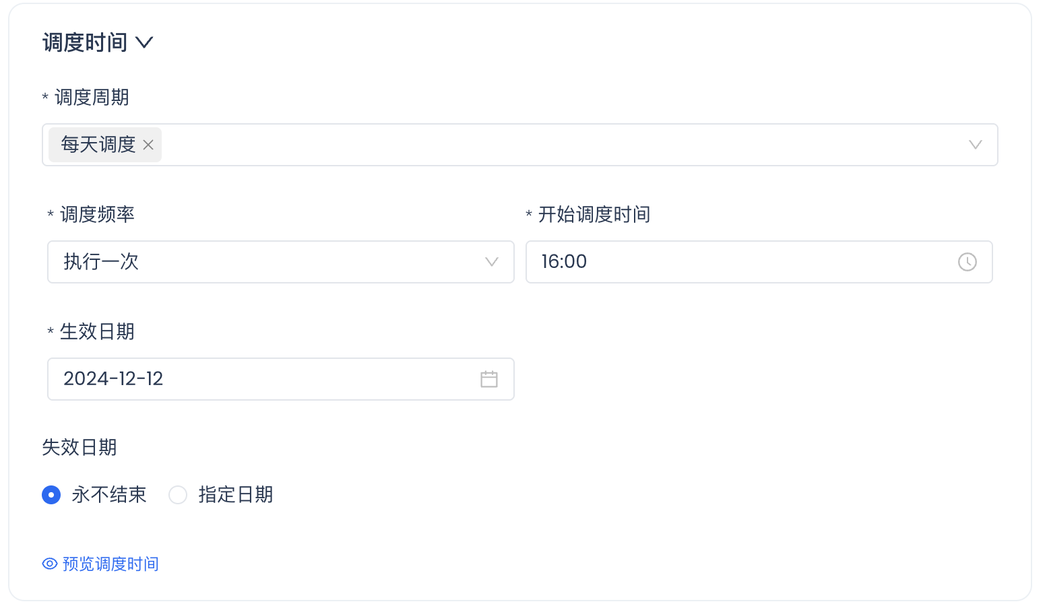Viewport: 1047px width, 610px height.
Task: Open the 调度频率 dropdown arrow
Action: point(492,262)
